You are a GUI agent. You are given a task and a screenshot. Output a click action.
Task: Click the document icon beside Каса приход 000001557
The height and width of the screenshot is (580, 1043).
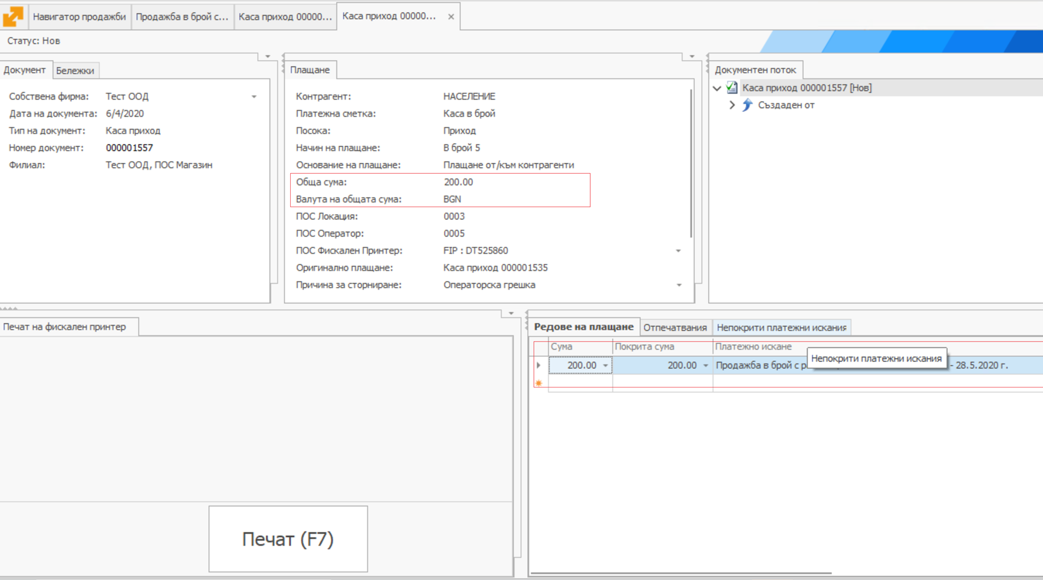732,87
